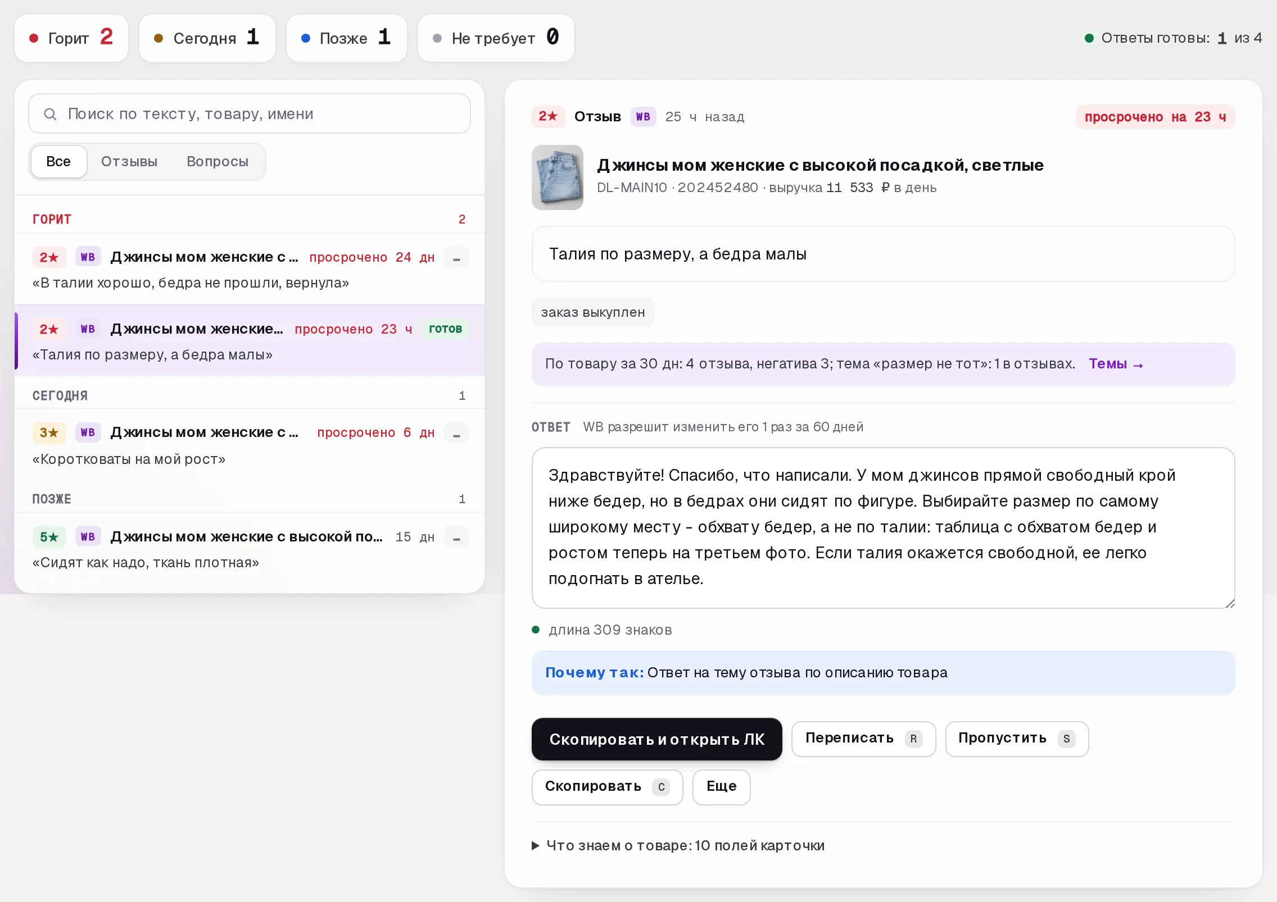
Task: Click the 5★ rating badge in the list
Action: click(x=49, y=537)
